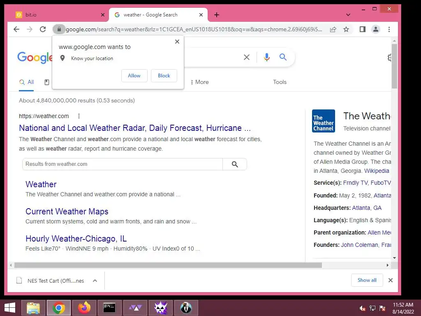Allow google.com to know your location

[134, 76]
